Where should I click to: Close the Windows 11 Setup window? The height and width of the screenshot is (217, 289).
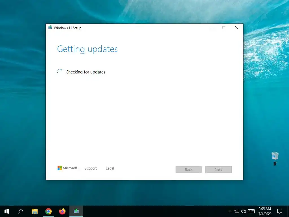tap(237, 28)
